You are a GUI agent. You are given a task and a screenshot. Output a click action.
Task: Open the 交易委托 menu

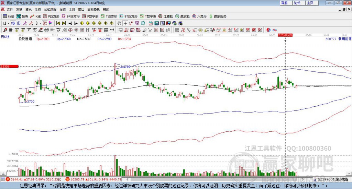point(93,9)
